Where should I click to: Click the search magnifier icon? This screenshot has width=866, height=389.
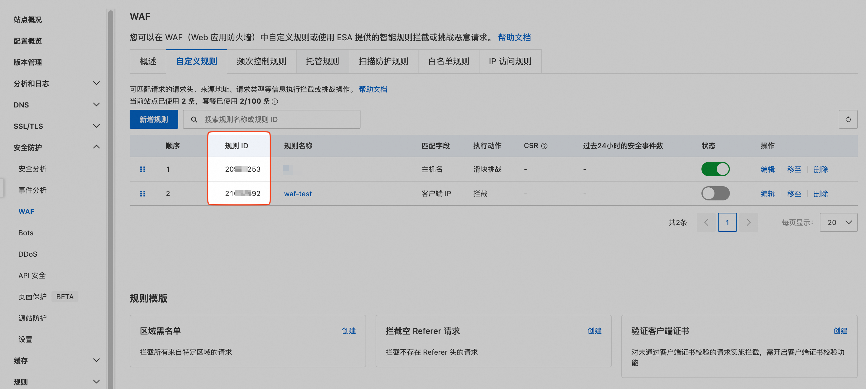tap(194, 119)
